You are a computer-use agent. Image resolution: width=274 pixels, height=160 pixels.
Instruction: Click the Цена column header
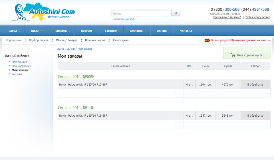click(x=205, y=66)
